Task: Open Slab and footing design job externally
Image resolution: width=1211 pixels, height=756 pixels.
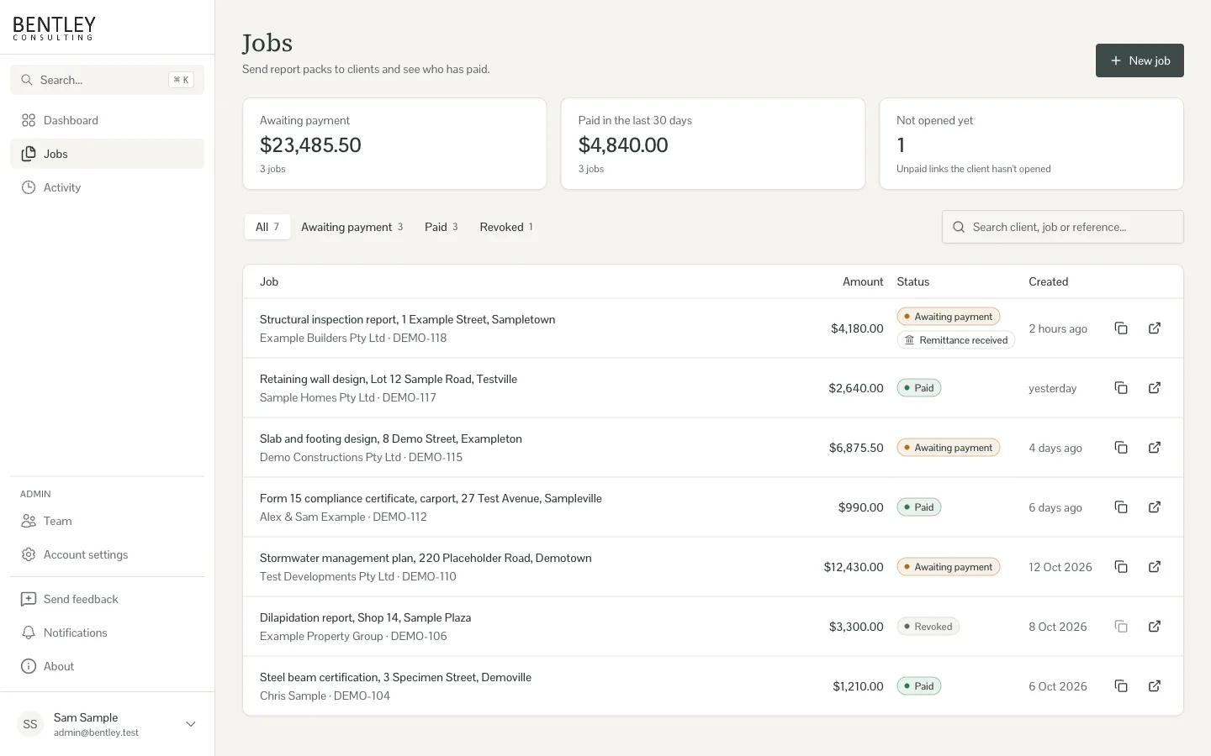Action: 1155,448
